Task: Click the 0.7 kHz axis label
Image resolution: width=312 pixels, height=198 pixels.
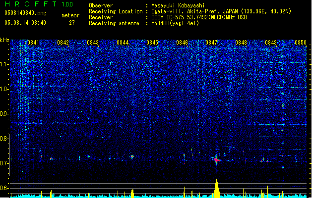Action: (4, 163)
